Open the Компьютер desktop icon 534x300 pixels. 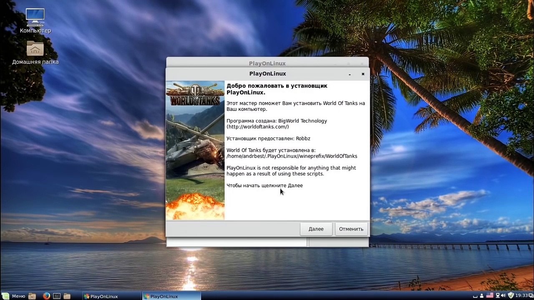pyautogui.click(x=35, y=21)
